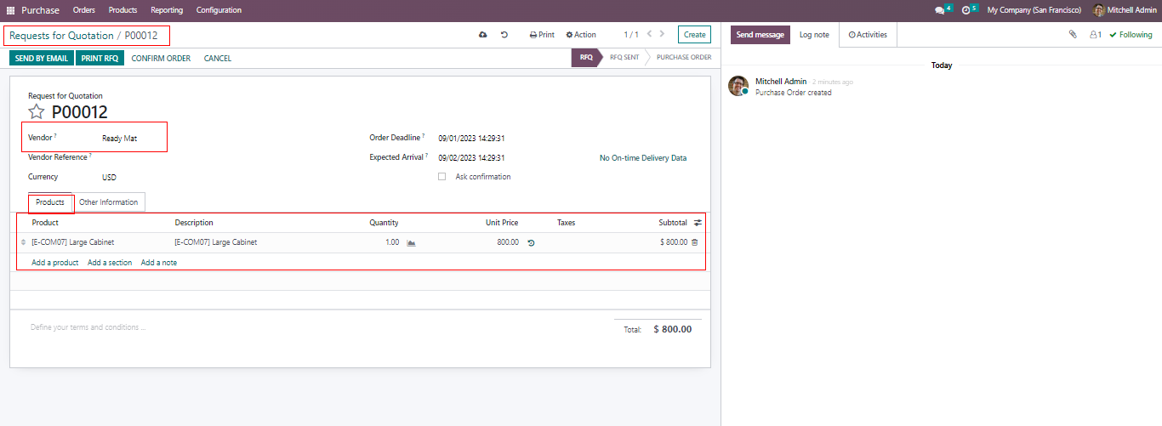Open the activities clock icon in top bar

click(966, 10)
